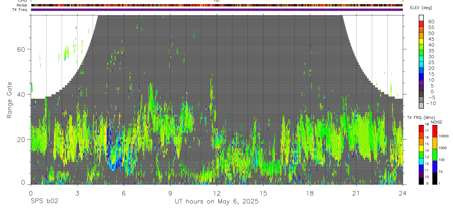453x209 pixels.
Task: Click the purple TX Freq strip above plot
Action: tap(217, 10)
